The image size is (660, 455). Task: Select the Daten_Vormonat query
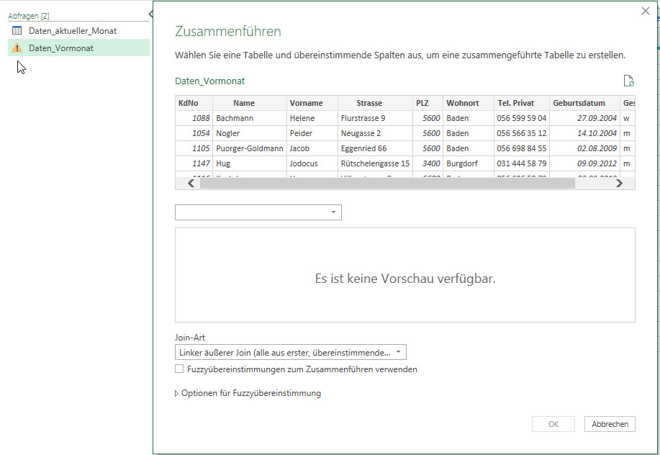click(61, 48)
